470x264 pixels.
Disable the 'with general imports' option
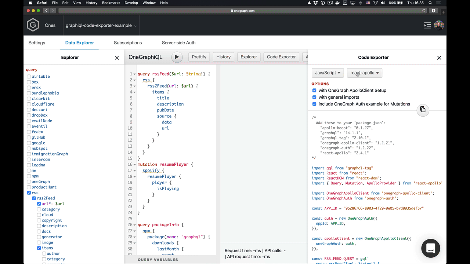(314, 97)
